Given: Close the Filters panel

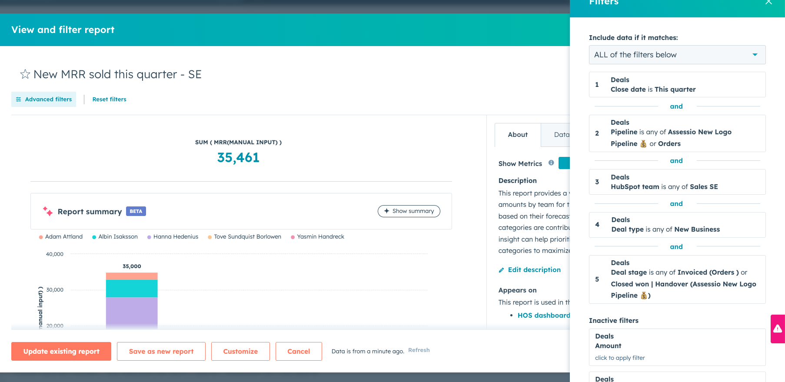Looking at the screenshot, I should (x=768, y=2).
